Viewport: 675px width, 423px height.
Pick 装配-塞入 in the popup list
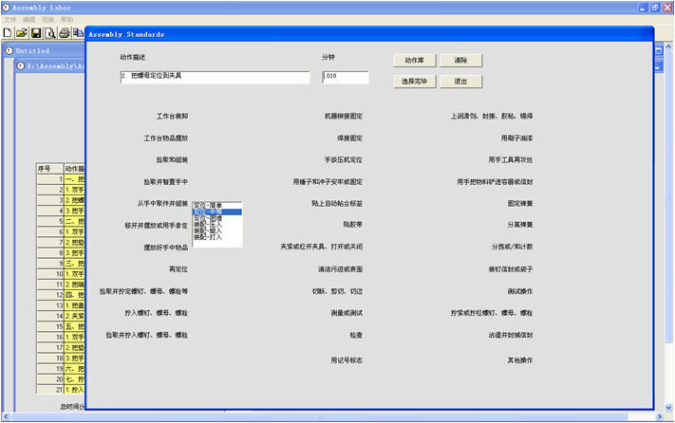(x=210, y=230)
